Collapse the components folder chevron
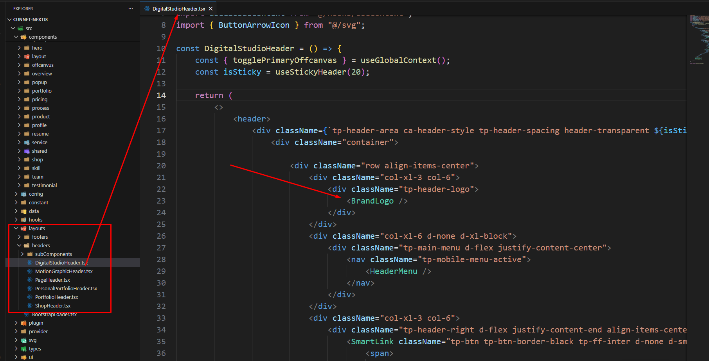 (x=16, y=37)
